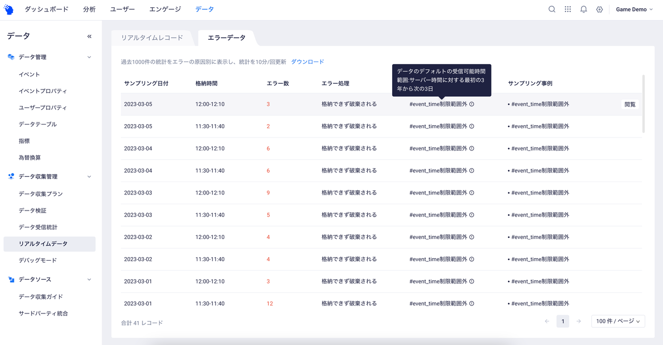Open the 分析 menu in top navigation
This screenshot has width=663, height=345.
pyautogui.click(x=89, y=9)
